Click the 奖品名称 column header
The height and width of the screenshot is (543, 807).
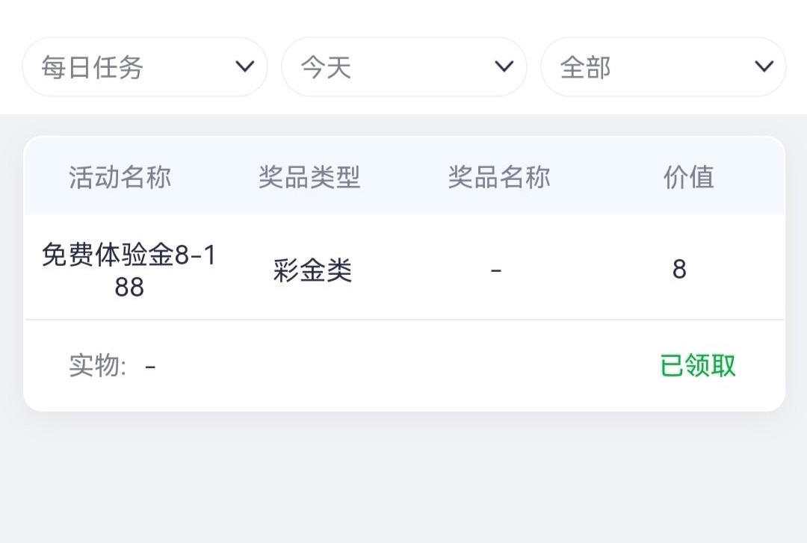pos(499,178)
